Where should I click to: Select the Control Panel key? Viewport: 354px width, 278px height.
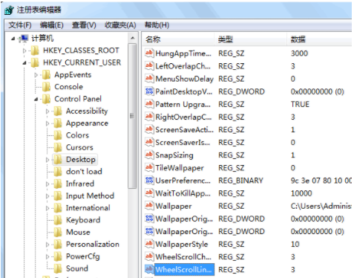coord(78,99)
